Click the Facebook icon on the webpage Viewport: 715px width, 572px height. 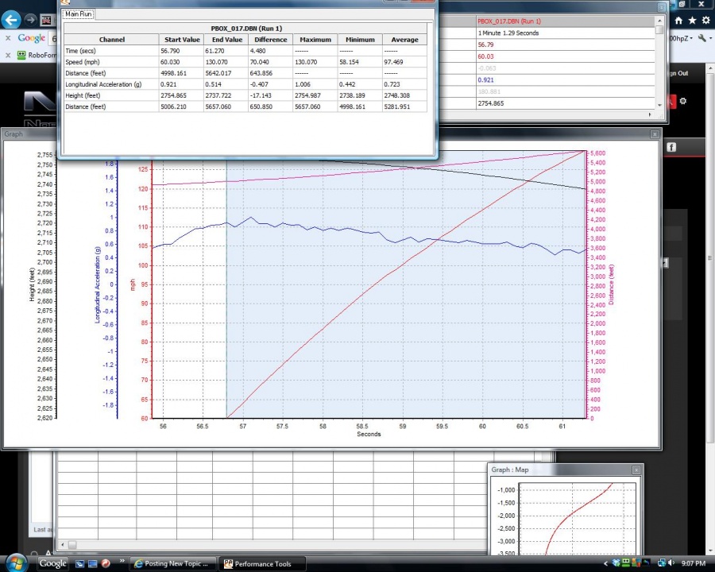click(671, 147)
